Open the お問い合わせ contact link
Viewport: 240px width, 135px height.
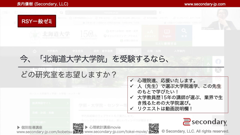click(129, 40)
